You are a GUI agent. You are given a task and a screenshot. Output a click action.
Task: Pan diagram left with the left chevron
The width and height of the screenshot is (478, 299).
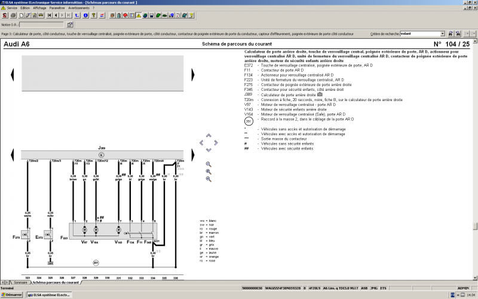pyautogui.click(x=201, y=142)
